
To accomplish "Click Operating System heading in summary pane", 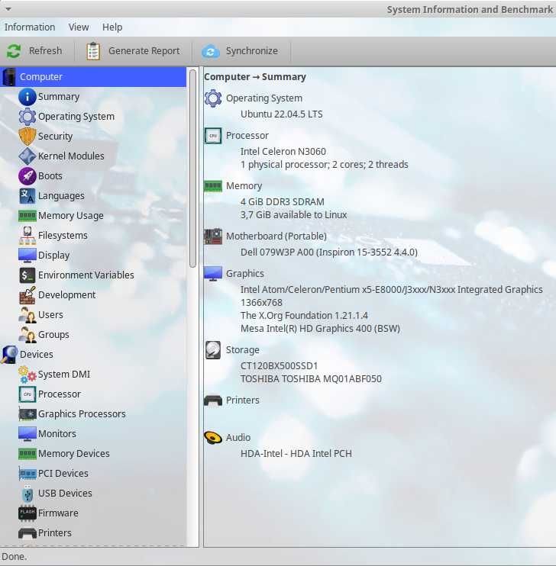I will 264,98.
